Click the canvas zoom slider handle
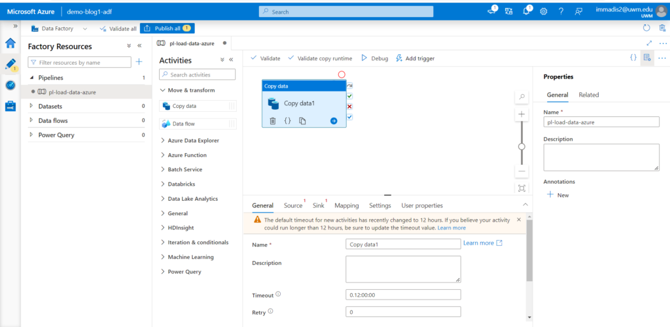Viewport: 670px width, 327px height. coord(521,146)
